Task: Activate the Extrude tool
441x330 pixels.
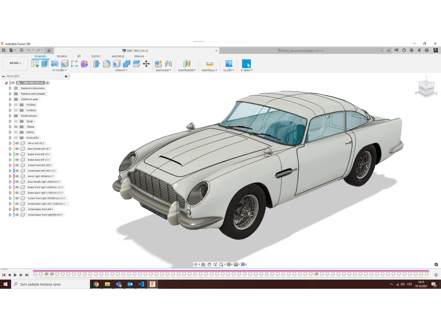Action: click(45, 64)
